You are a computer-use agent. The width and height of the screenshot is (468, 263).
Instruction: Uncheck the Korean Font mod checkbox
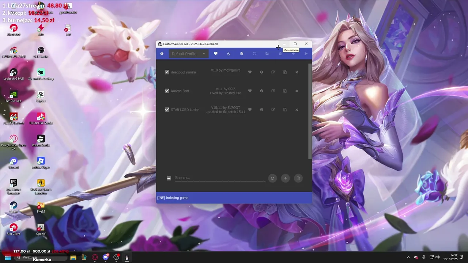click(167, 91)
